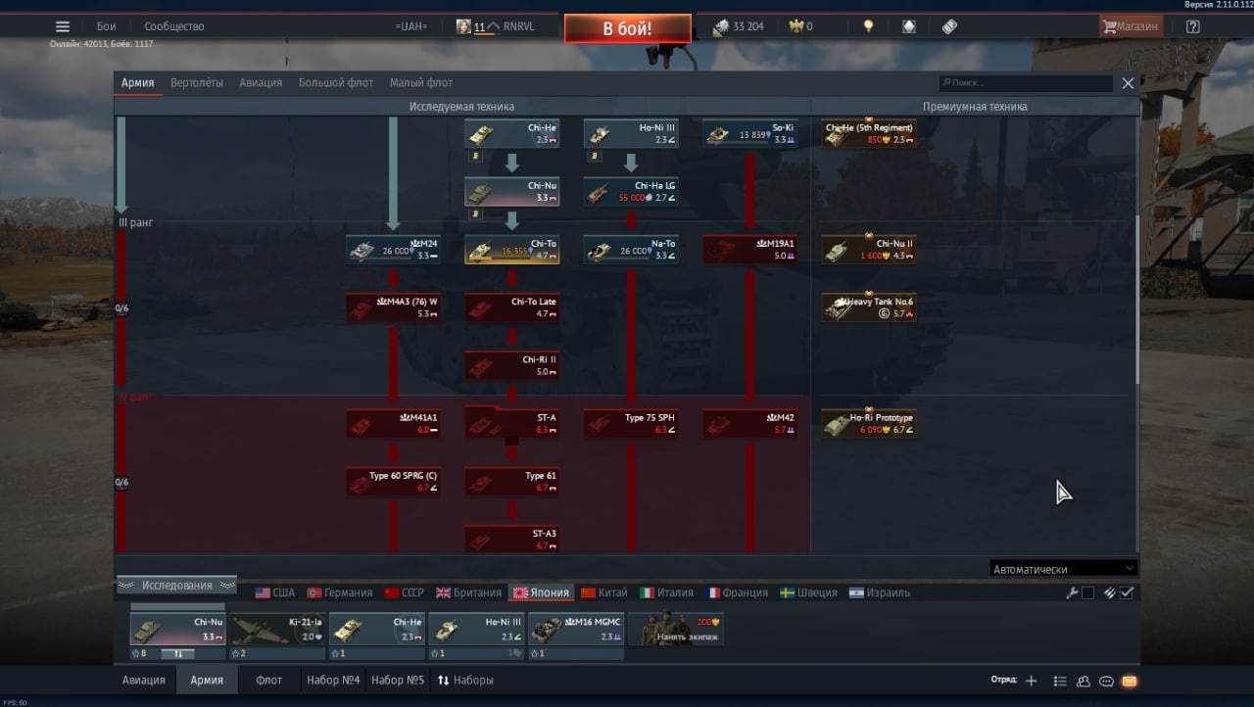Toggle the wrench repair checkbox

click(x=1087, y=592)
